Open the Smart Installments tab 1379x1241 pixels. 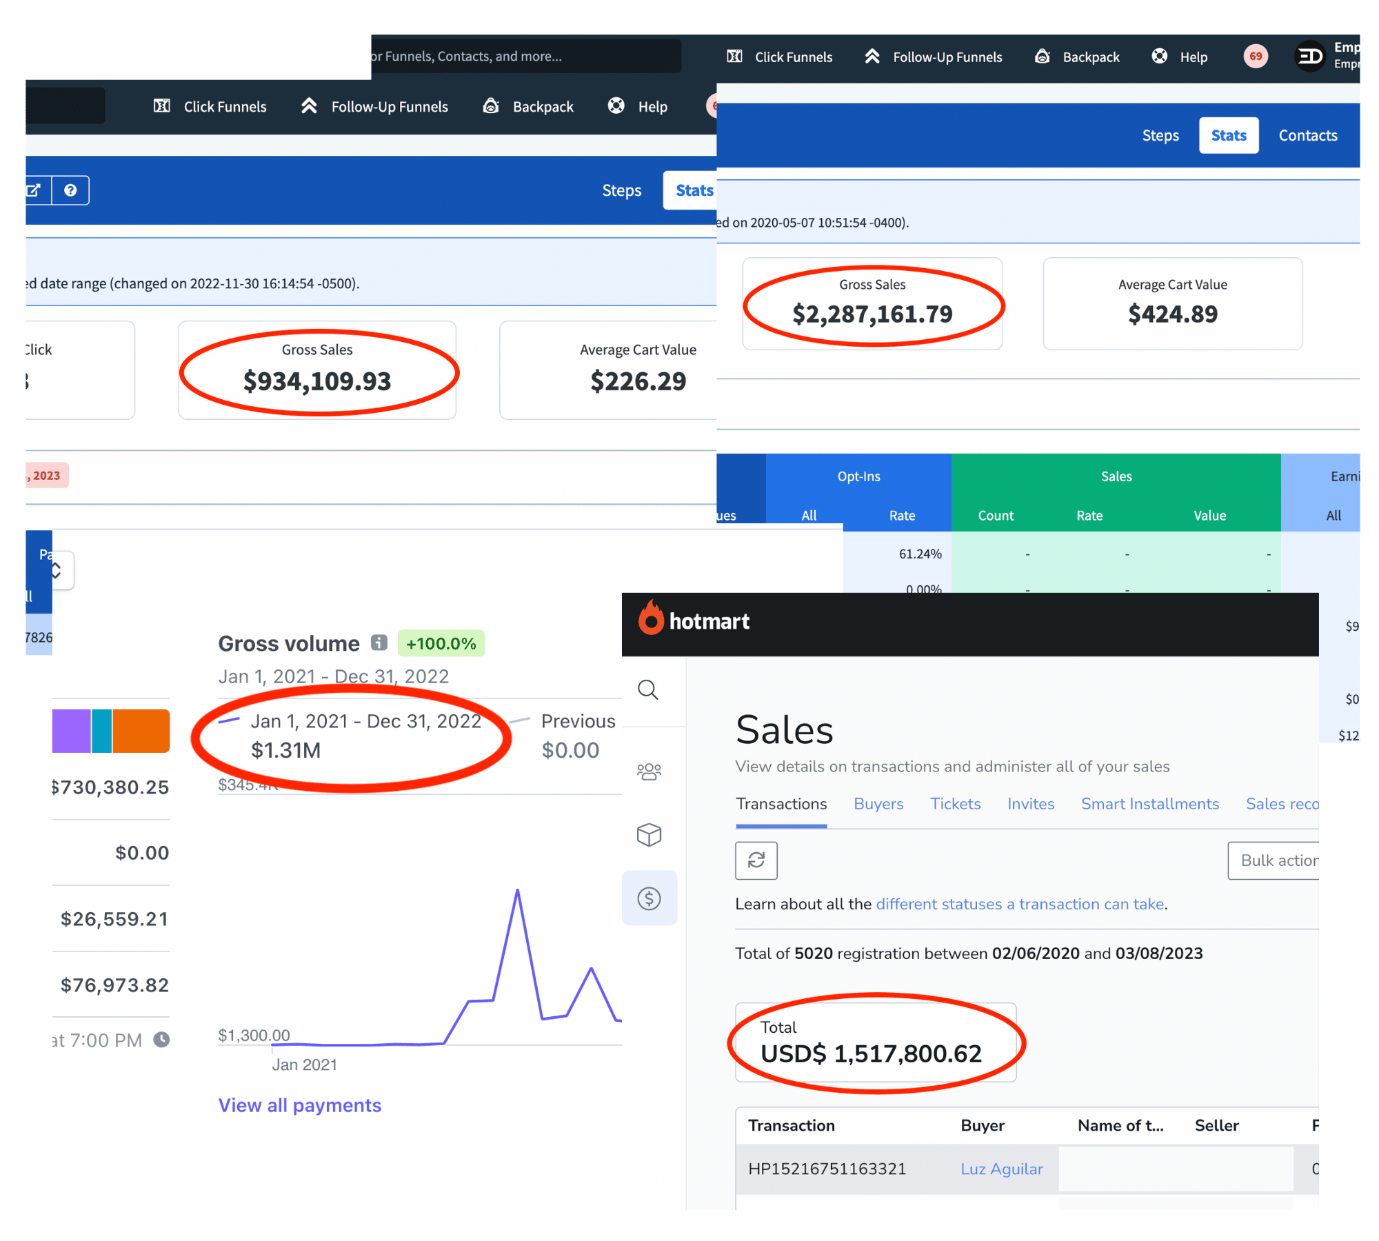pos(1149,804)
